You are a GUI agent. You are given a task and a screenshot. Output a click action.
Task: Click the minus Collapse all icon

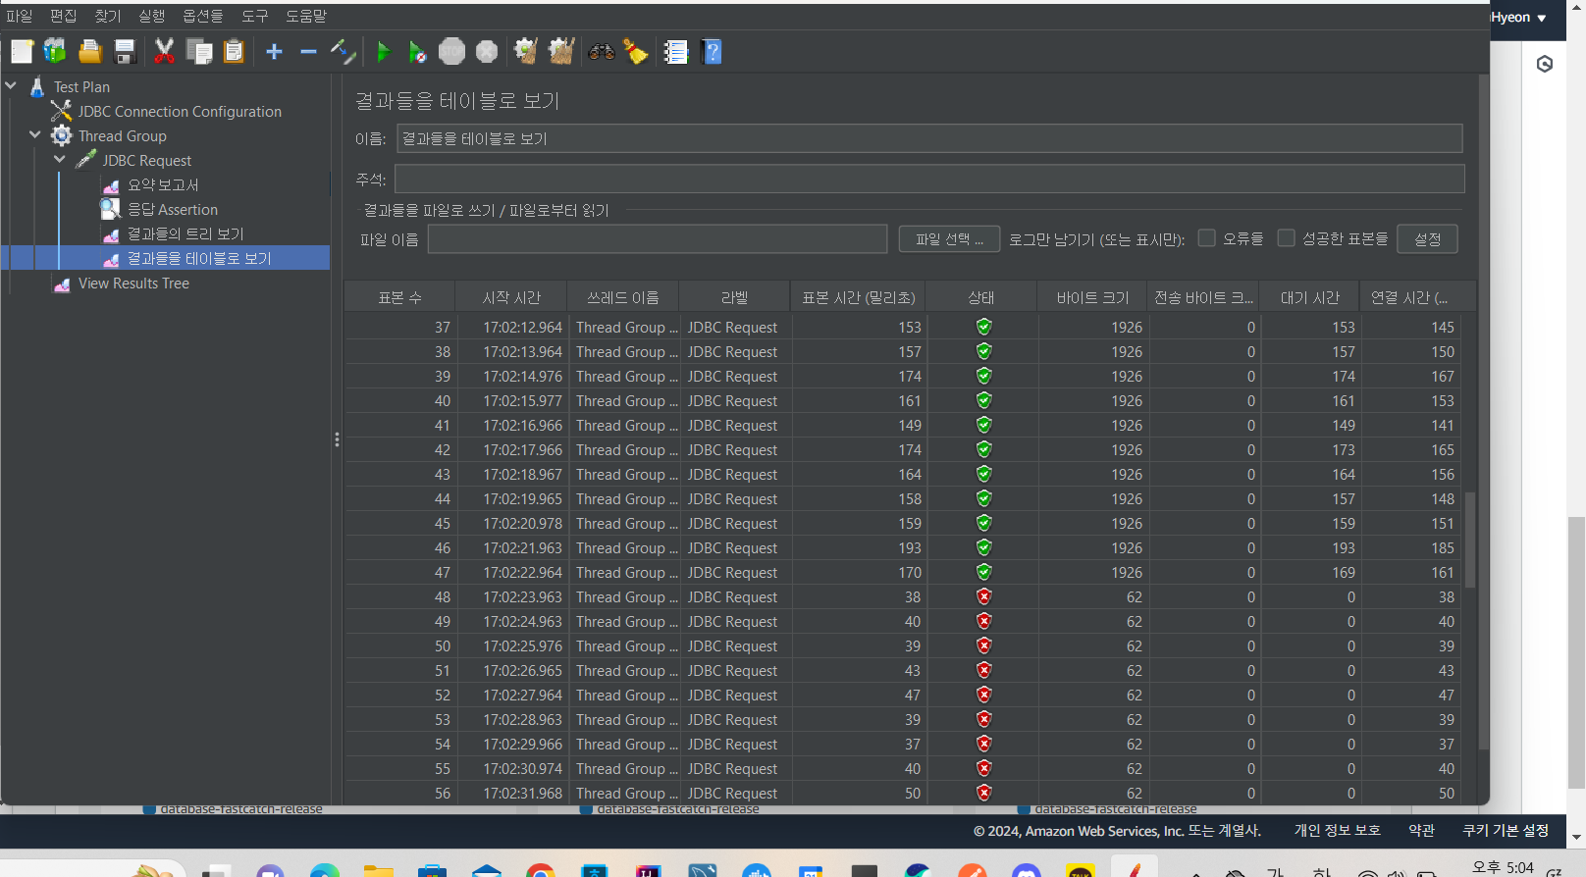(308, 52)
